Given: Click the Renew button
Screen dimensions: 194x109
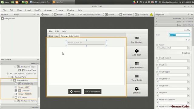Looking at the screenshot, I should pyautogui.click(x=75, y=91).
